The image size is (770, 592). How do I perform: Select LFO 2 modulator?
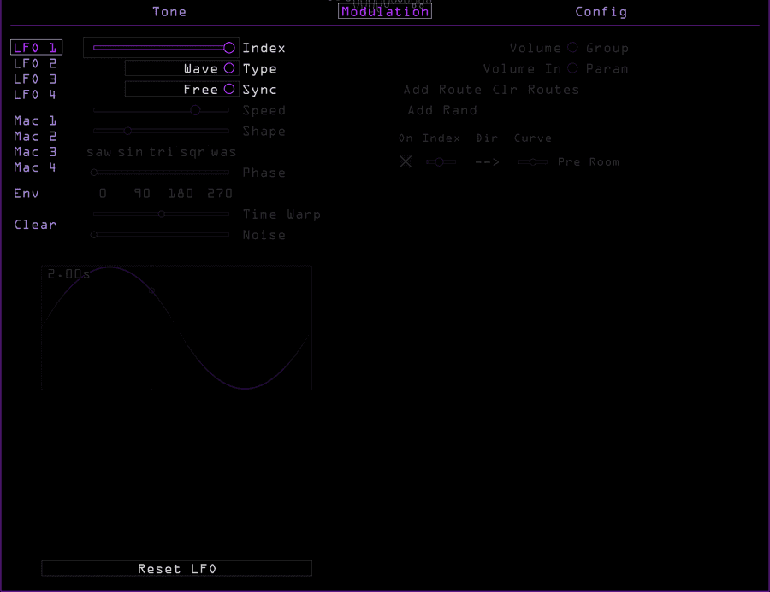point(35,63)
